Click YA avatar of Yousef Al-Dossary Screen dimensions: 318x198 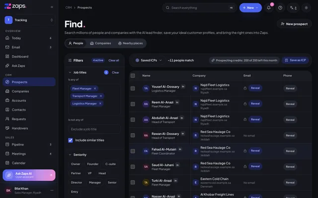point(146,88)
